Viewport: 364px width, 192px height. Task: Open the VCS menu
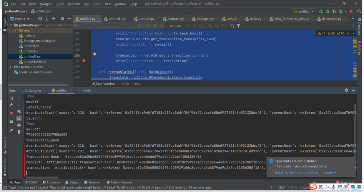coord(108,4)
